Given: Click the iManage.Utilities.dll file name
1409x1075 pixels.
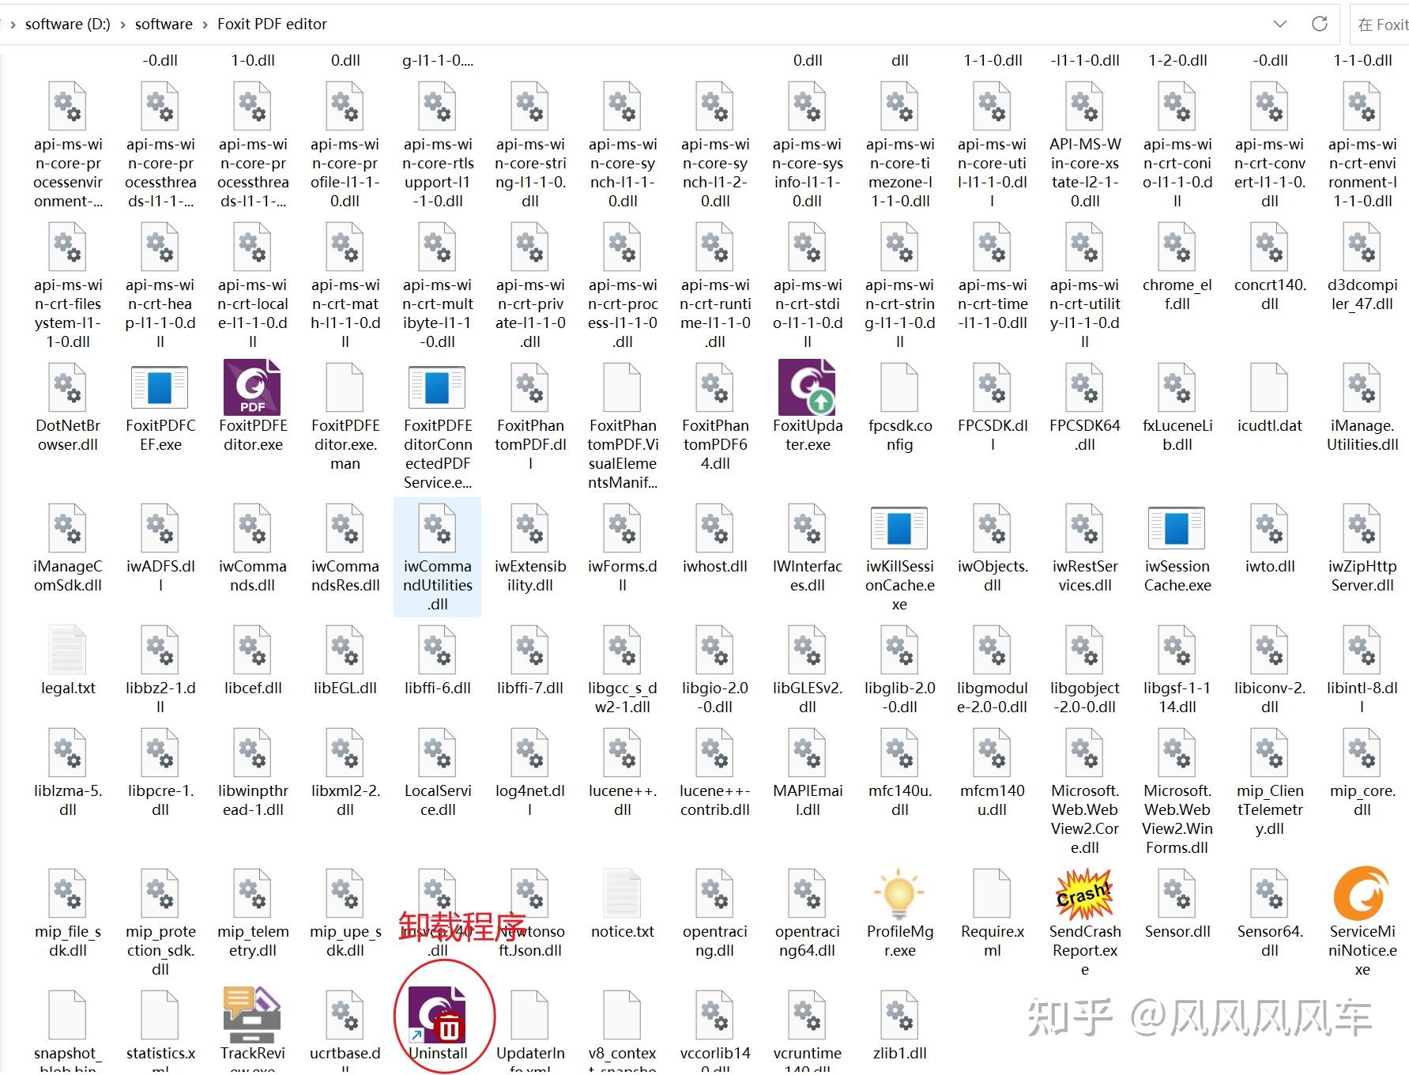Looking at the screenshot, I should tap(1362, 435).
